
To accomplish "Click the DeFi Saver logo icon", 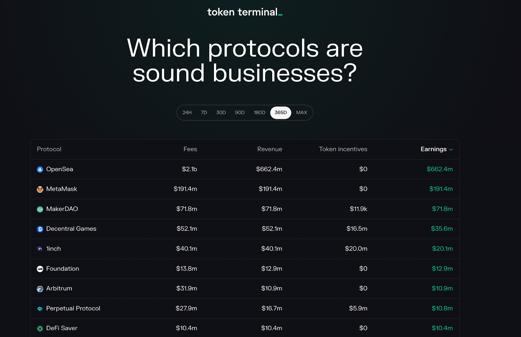I will point(40,329).
